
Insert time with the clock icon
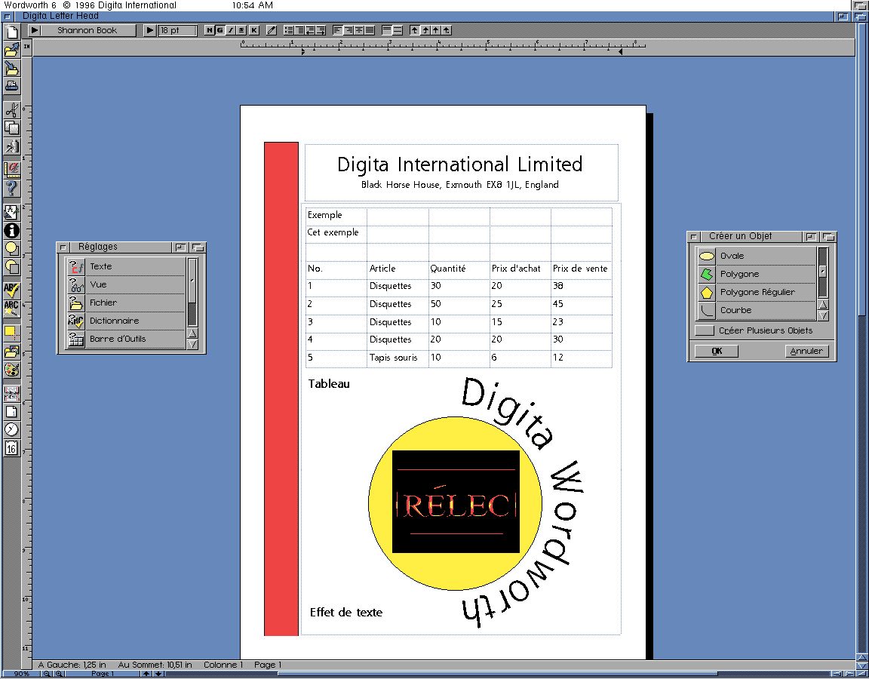coord(11,429)
